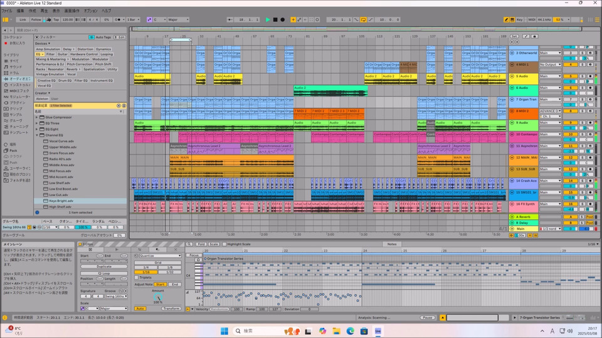Screen dimensions: 602x338
Task: Enable the Triplets checkbox
Action: (137, 277)
